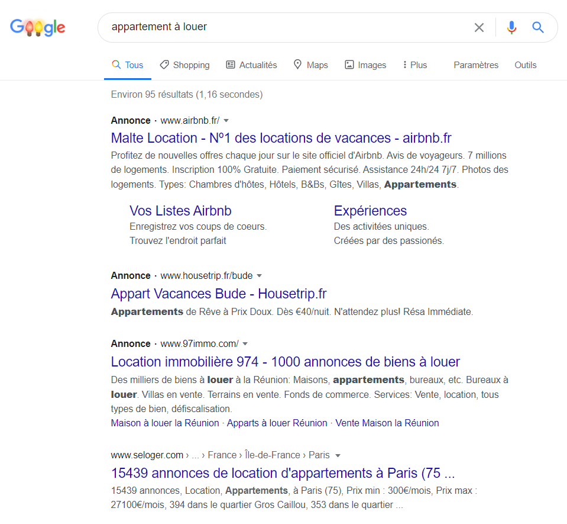Start voice search with microphone icon
This screenshot has width=567, height=524.
511,27
